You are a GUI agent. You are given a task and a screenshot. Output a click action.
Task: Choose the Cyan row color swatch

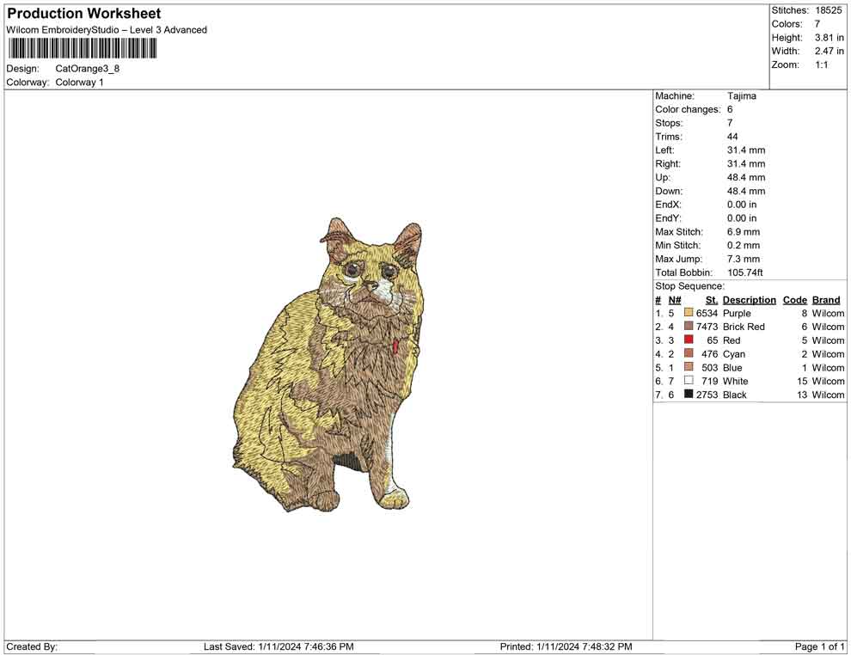[x=689, y=354]
